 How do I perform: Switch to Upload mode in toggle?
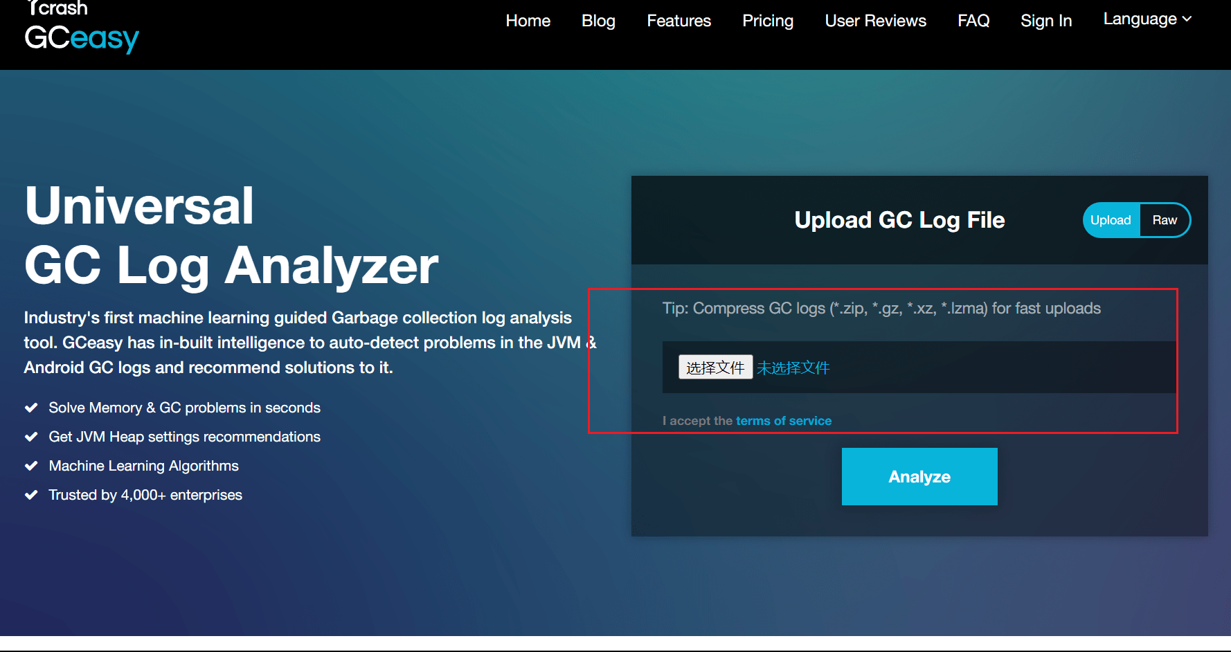[x=1111, y=220]
